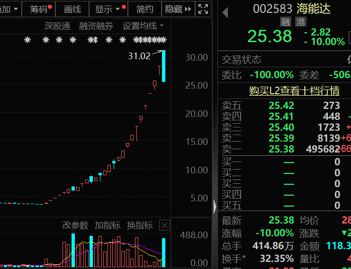The width and height of the screenshot is (351, 269).
Task: Collapse the right quote panel splitter arrow
Action: 215,206
